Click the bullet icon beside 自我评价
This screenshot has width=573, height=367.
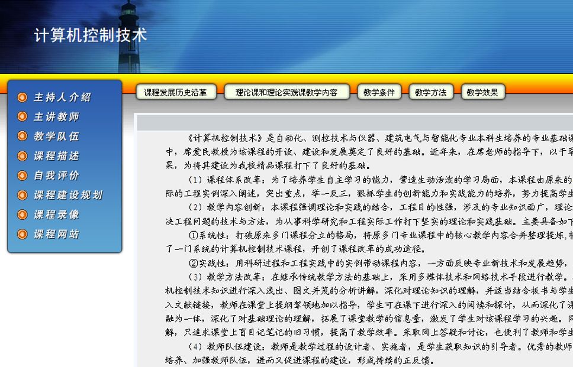(22, 176)
